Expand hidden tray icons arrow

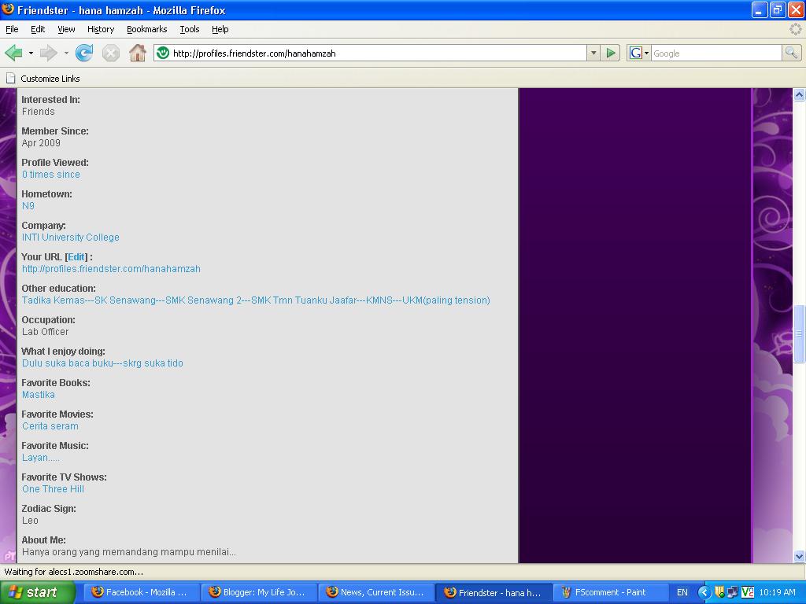pyautogui.click(x=704, y=593)
